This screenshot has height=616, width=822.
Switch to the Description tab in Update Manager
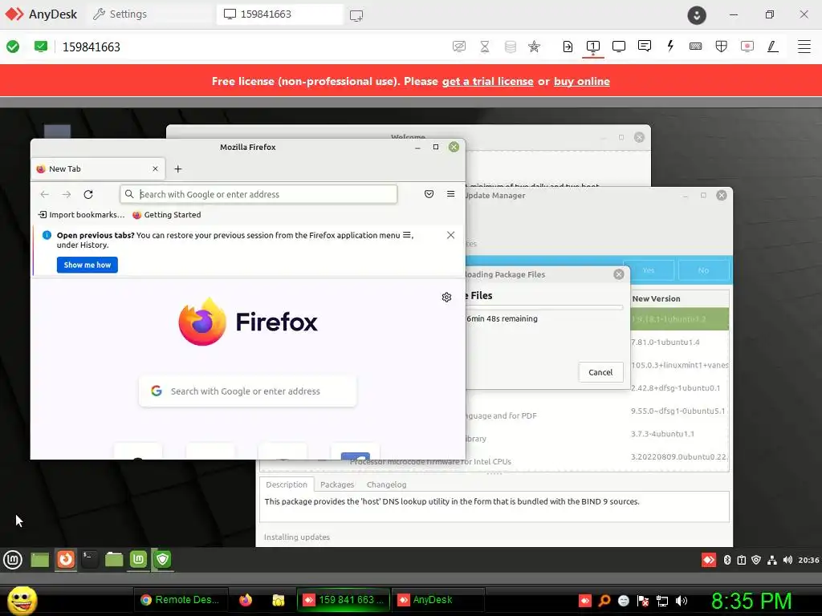click(x=287, y=484)
